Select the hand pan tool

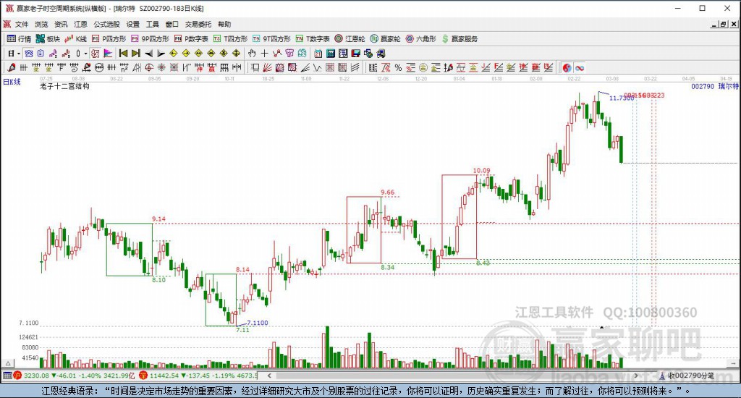[x=252, y=54]
